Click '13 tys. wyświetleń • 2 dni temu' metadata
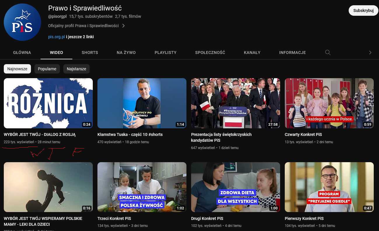Viewport: 379px width, 231px height. point(309,142)
